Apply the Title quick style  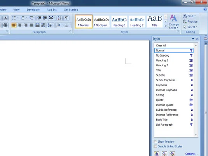pyautogui.click(x=155, y=22)
